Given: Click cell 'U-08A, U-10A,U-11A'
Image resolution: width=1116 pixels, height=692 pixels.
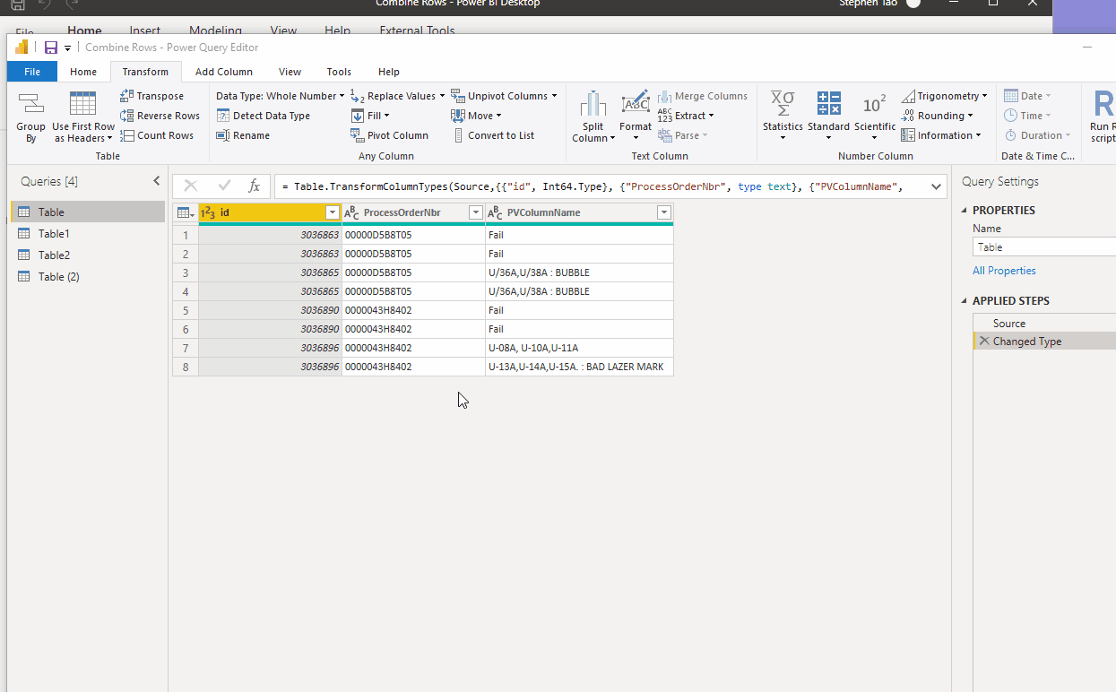Looking at the screenshot, I should [579, 348].
